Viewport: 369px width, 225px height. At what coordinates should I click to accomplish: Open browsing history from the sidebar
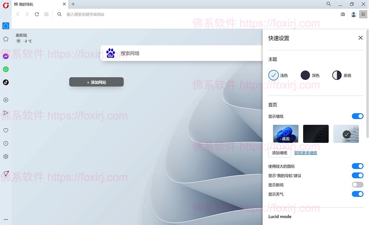point(6,143)
